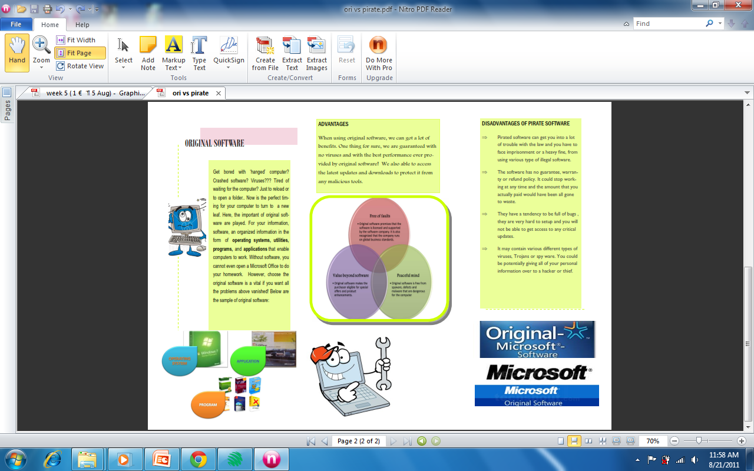This screenshot has width=754, height=471.
Task: Activate the Hand tool
Action: point(17,53)
